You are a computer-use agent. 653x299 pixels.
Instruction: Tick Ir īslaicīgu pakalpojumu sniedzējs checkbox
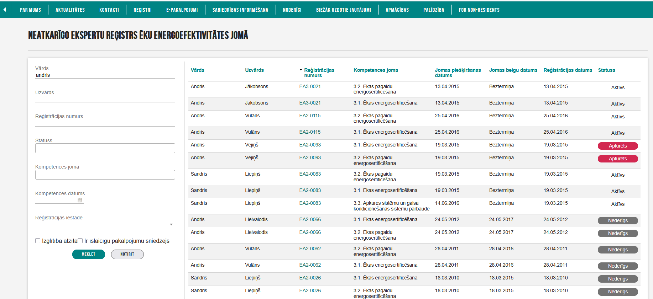(80, 241)
